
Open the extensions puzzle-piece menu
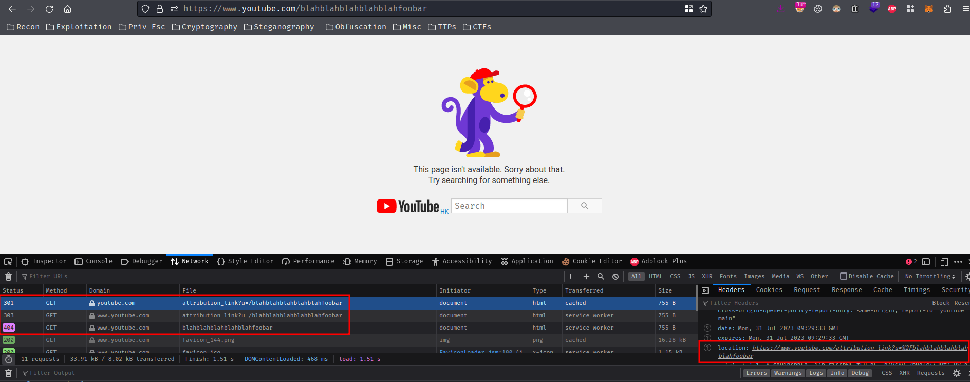[947, 9]
